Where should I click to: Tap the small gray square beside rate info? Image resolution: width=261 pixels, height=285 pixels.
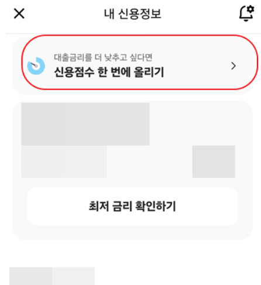[214, 162]
